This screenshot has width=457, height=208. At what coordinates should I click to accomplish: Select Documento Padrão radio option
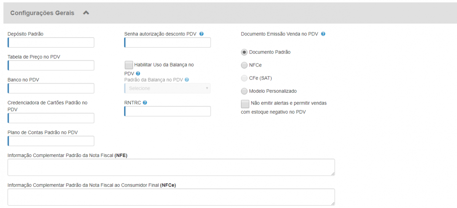tap(244, 52)
